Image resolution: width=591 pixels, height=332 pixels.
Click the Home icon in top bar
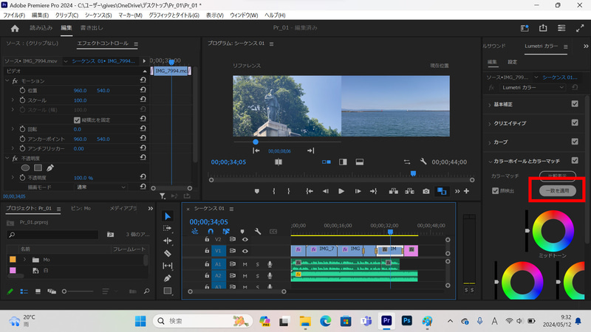[x=15, y=28]
